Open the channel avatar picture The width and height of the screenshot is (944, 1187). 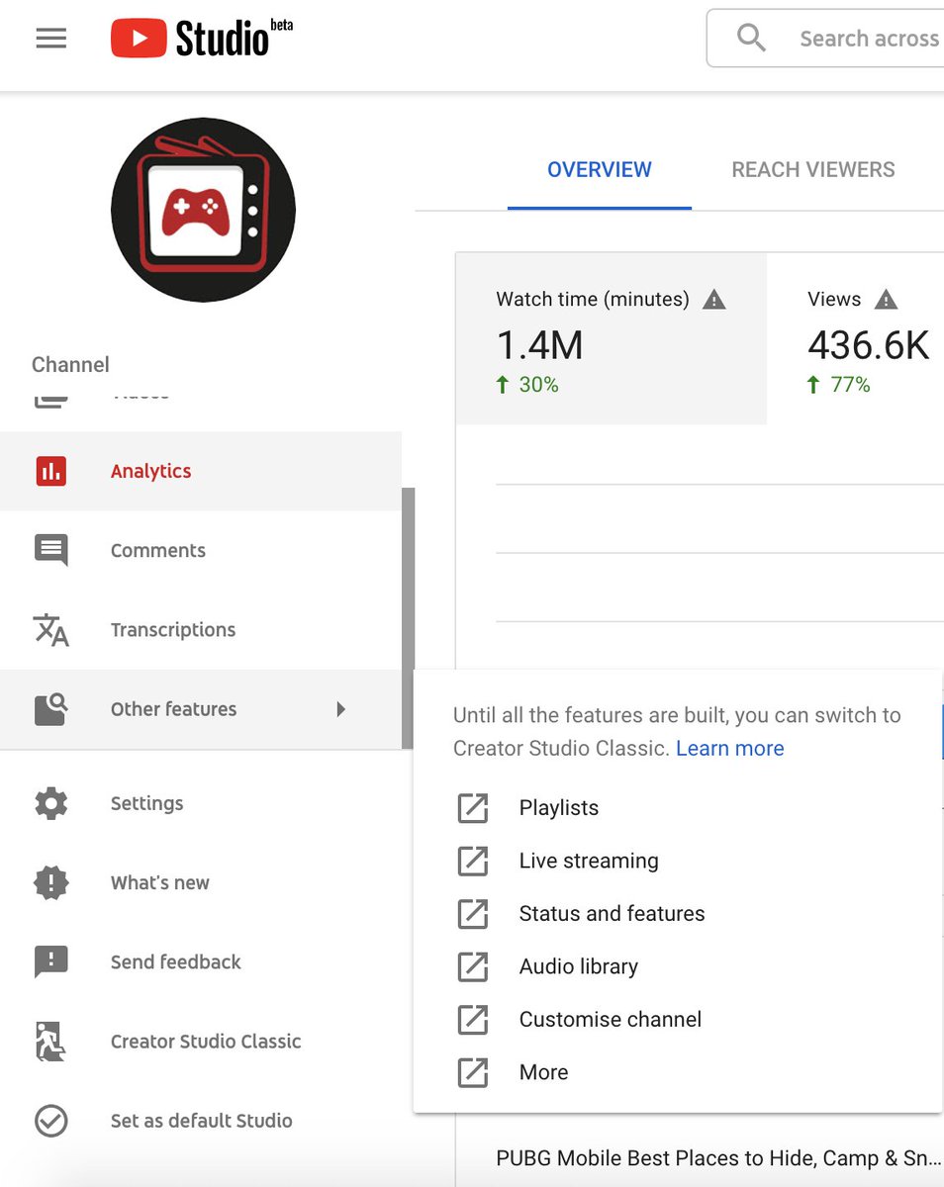[x=203, y=210]
